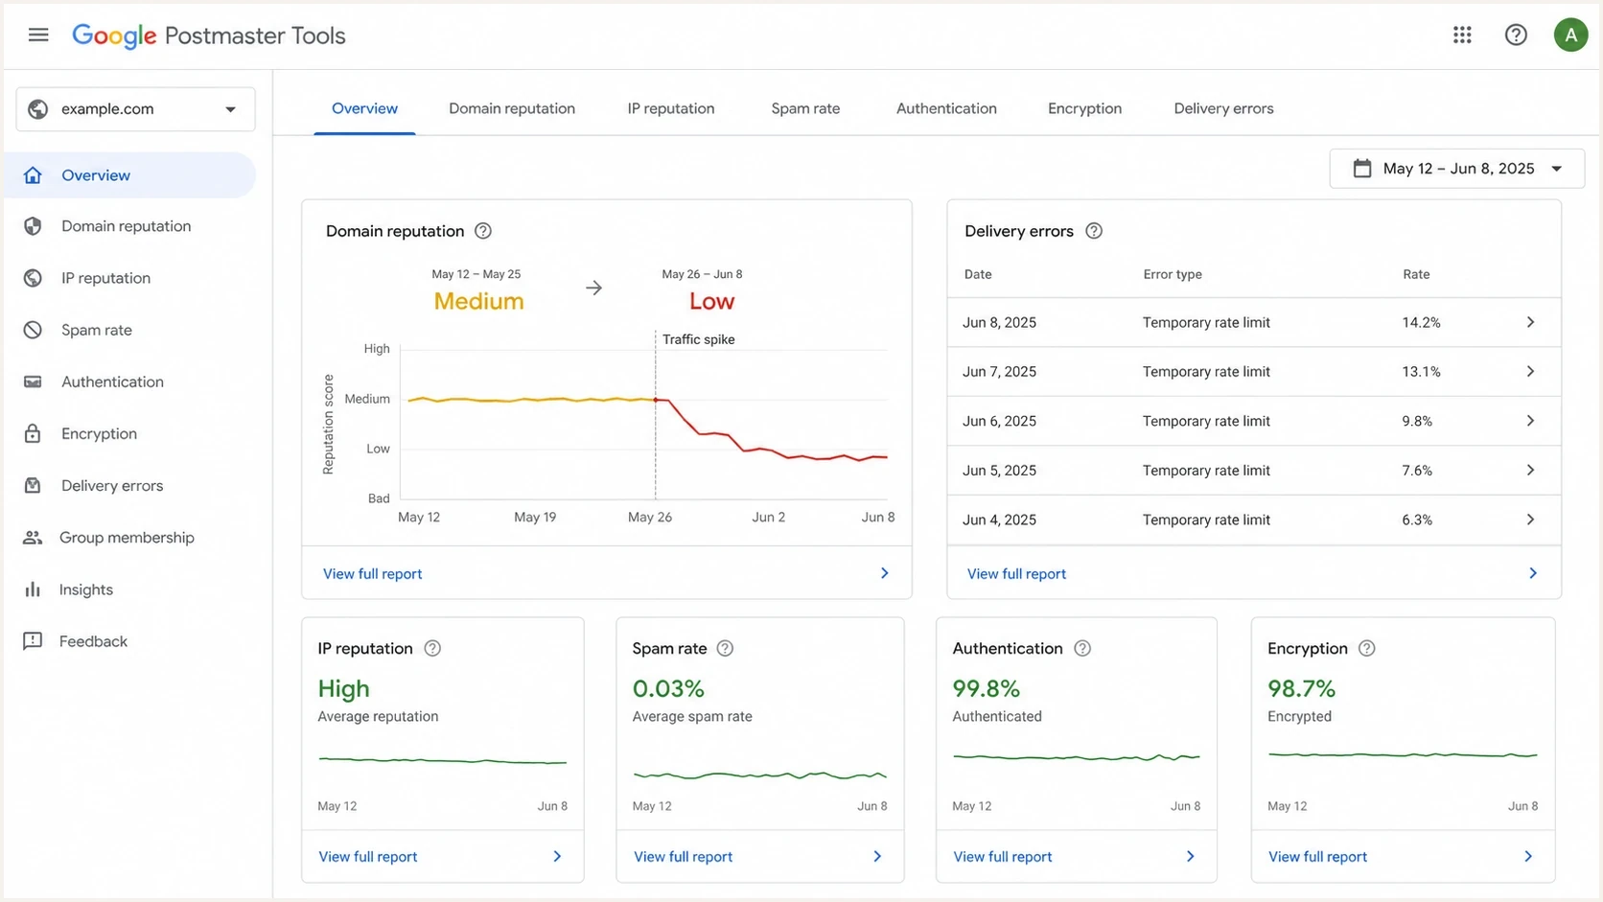View full report link for Domain reputation
Screen dimensions: 1603x902
click(372, 573)
